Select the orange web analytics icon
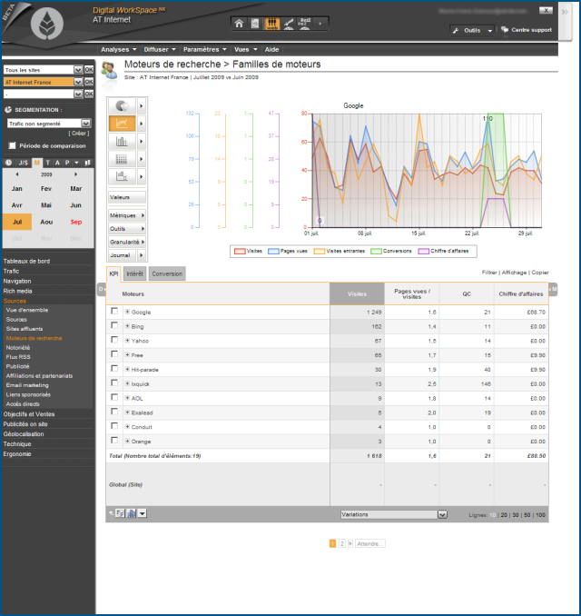The image size is (581, 616). [x=271, y=24]
